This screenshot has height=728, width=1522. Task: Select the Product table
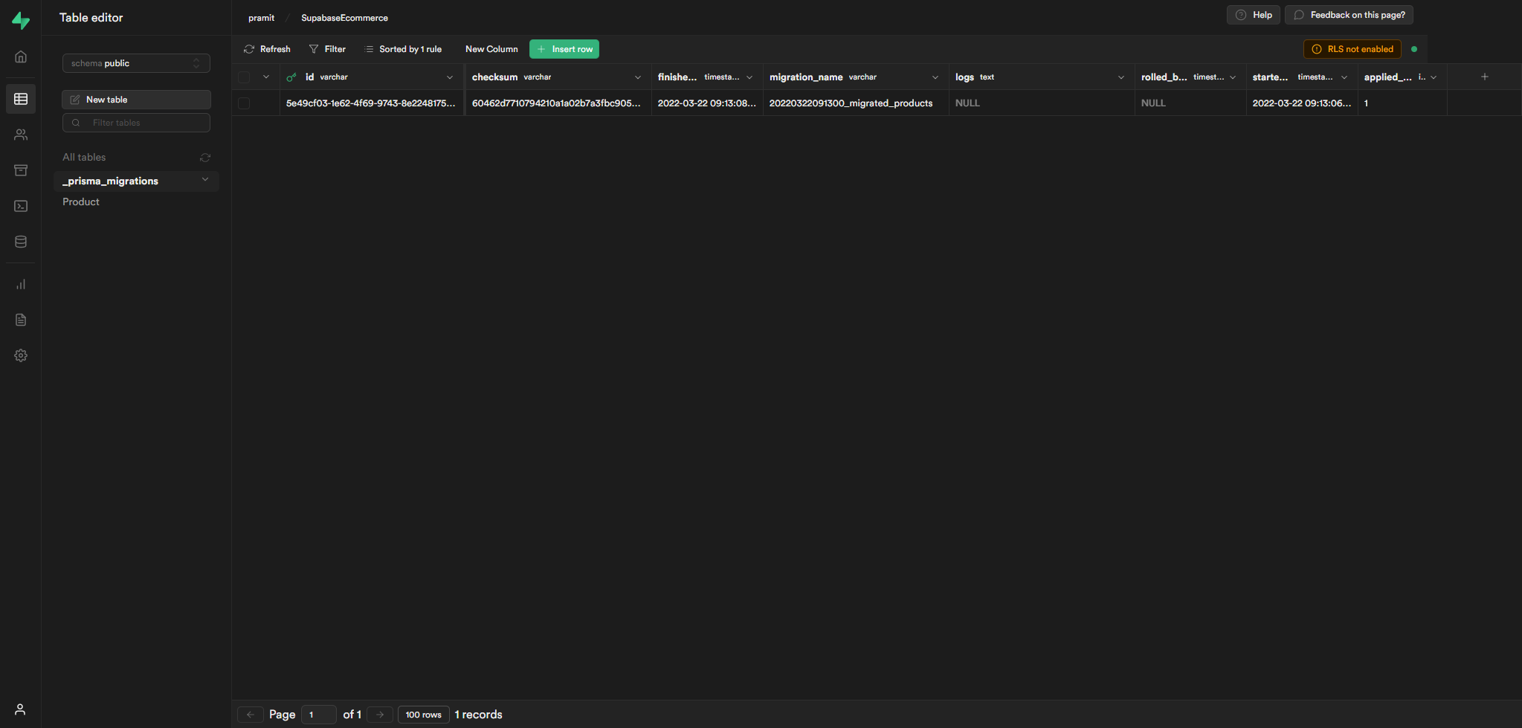click(x=81, y=202)
